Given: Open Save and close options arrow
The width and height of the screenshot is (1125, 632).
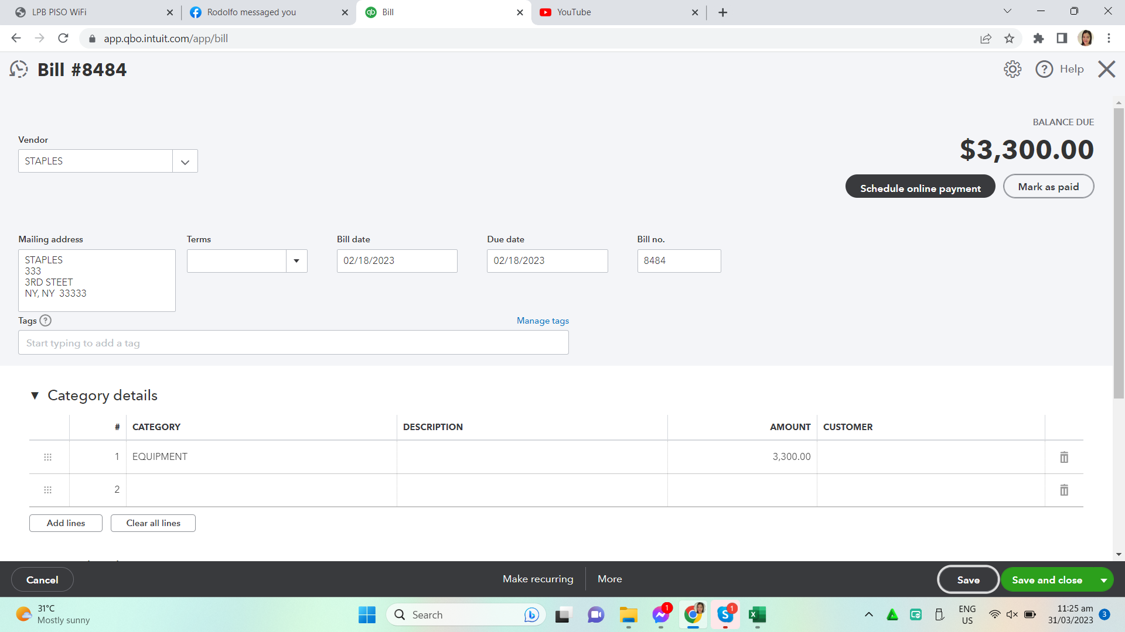Looking at the screenshot, I should point(1104,580).
